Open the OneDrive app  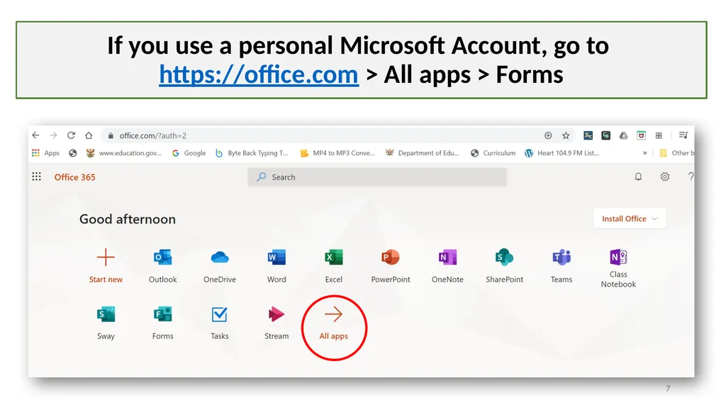[220, 257]
